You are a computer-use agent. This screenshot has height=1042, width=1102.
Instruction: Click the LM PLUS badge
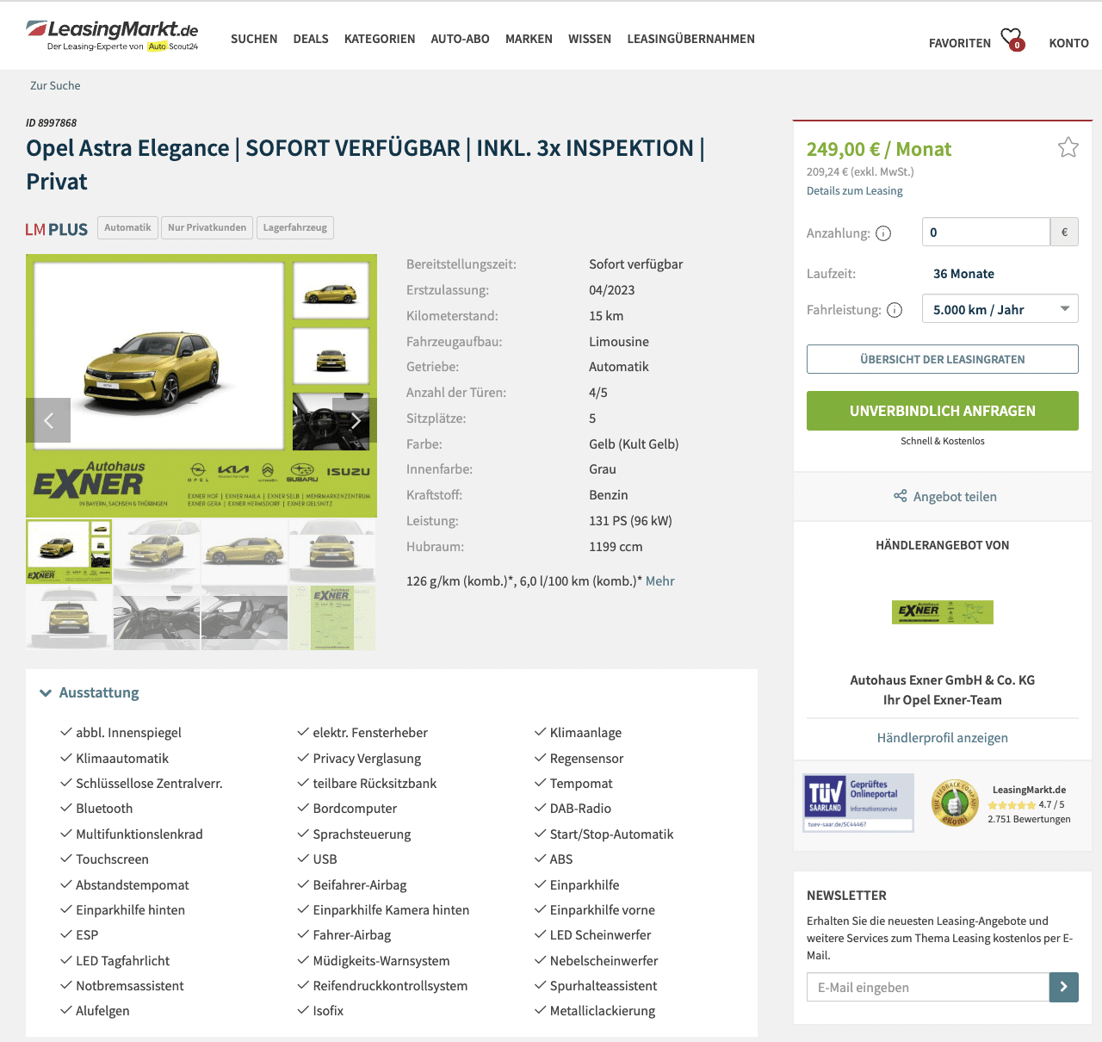click(56, 229)
